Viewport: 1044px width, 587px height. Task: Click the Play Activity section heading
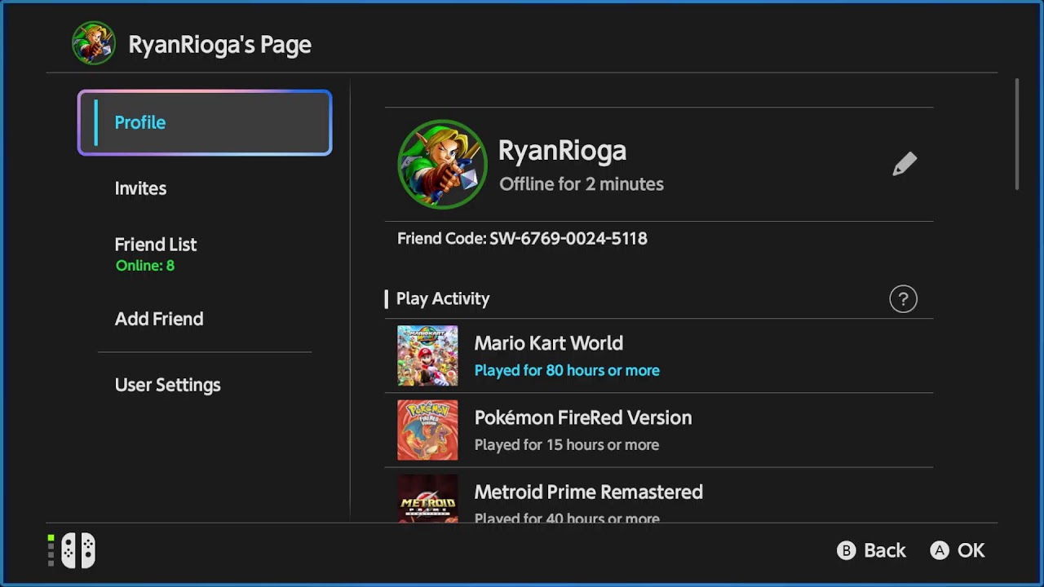pos(443,299)
